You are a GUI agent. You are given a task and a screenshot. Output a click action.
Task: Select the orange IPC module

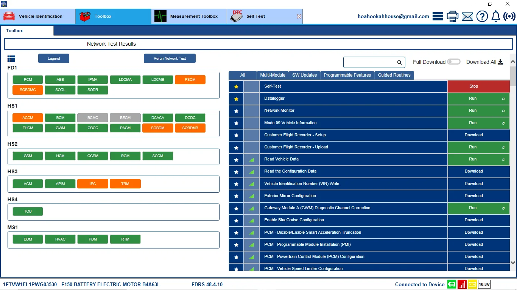point(93,184)
